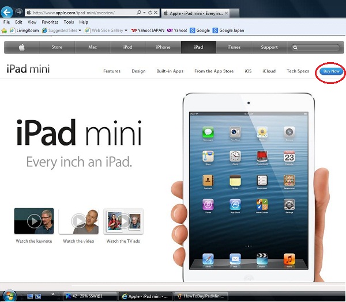Open the LivingRoom favorite link
This screenshot has height=302, width=346.
(24, 30)
